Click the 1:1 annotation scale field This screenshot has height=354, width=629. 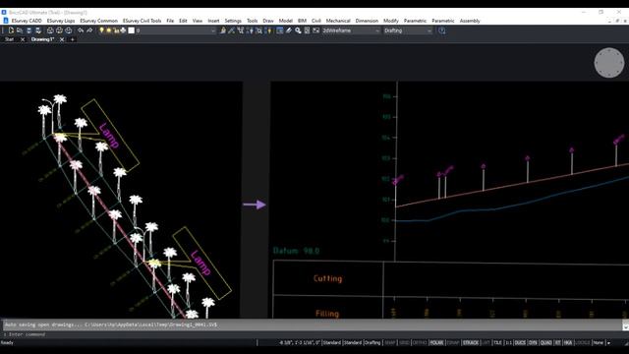click(x=508, y=343)
